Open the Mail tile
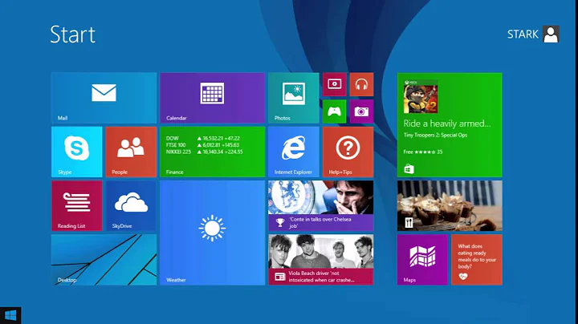Image resolution: width=578 pixels, height=324 pixels. click(x=104, y=98)
